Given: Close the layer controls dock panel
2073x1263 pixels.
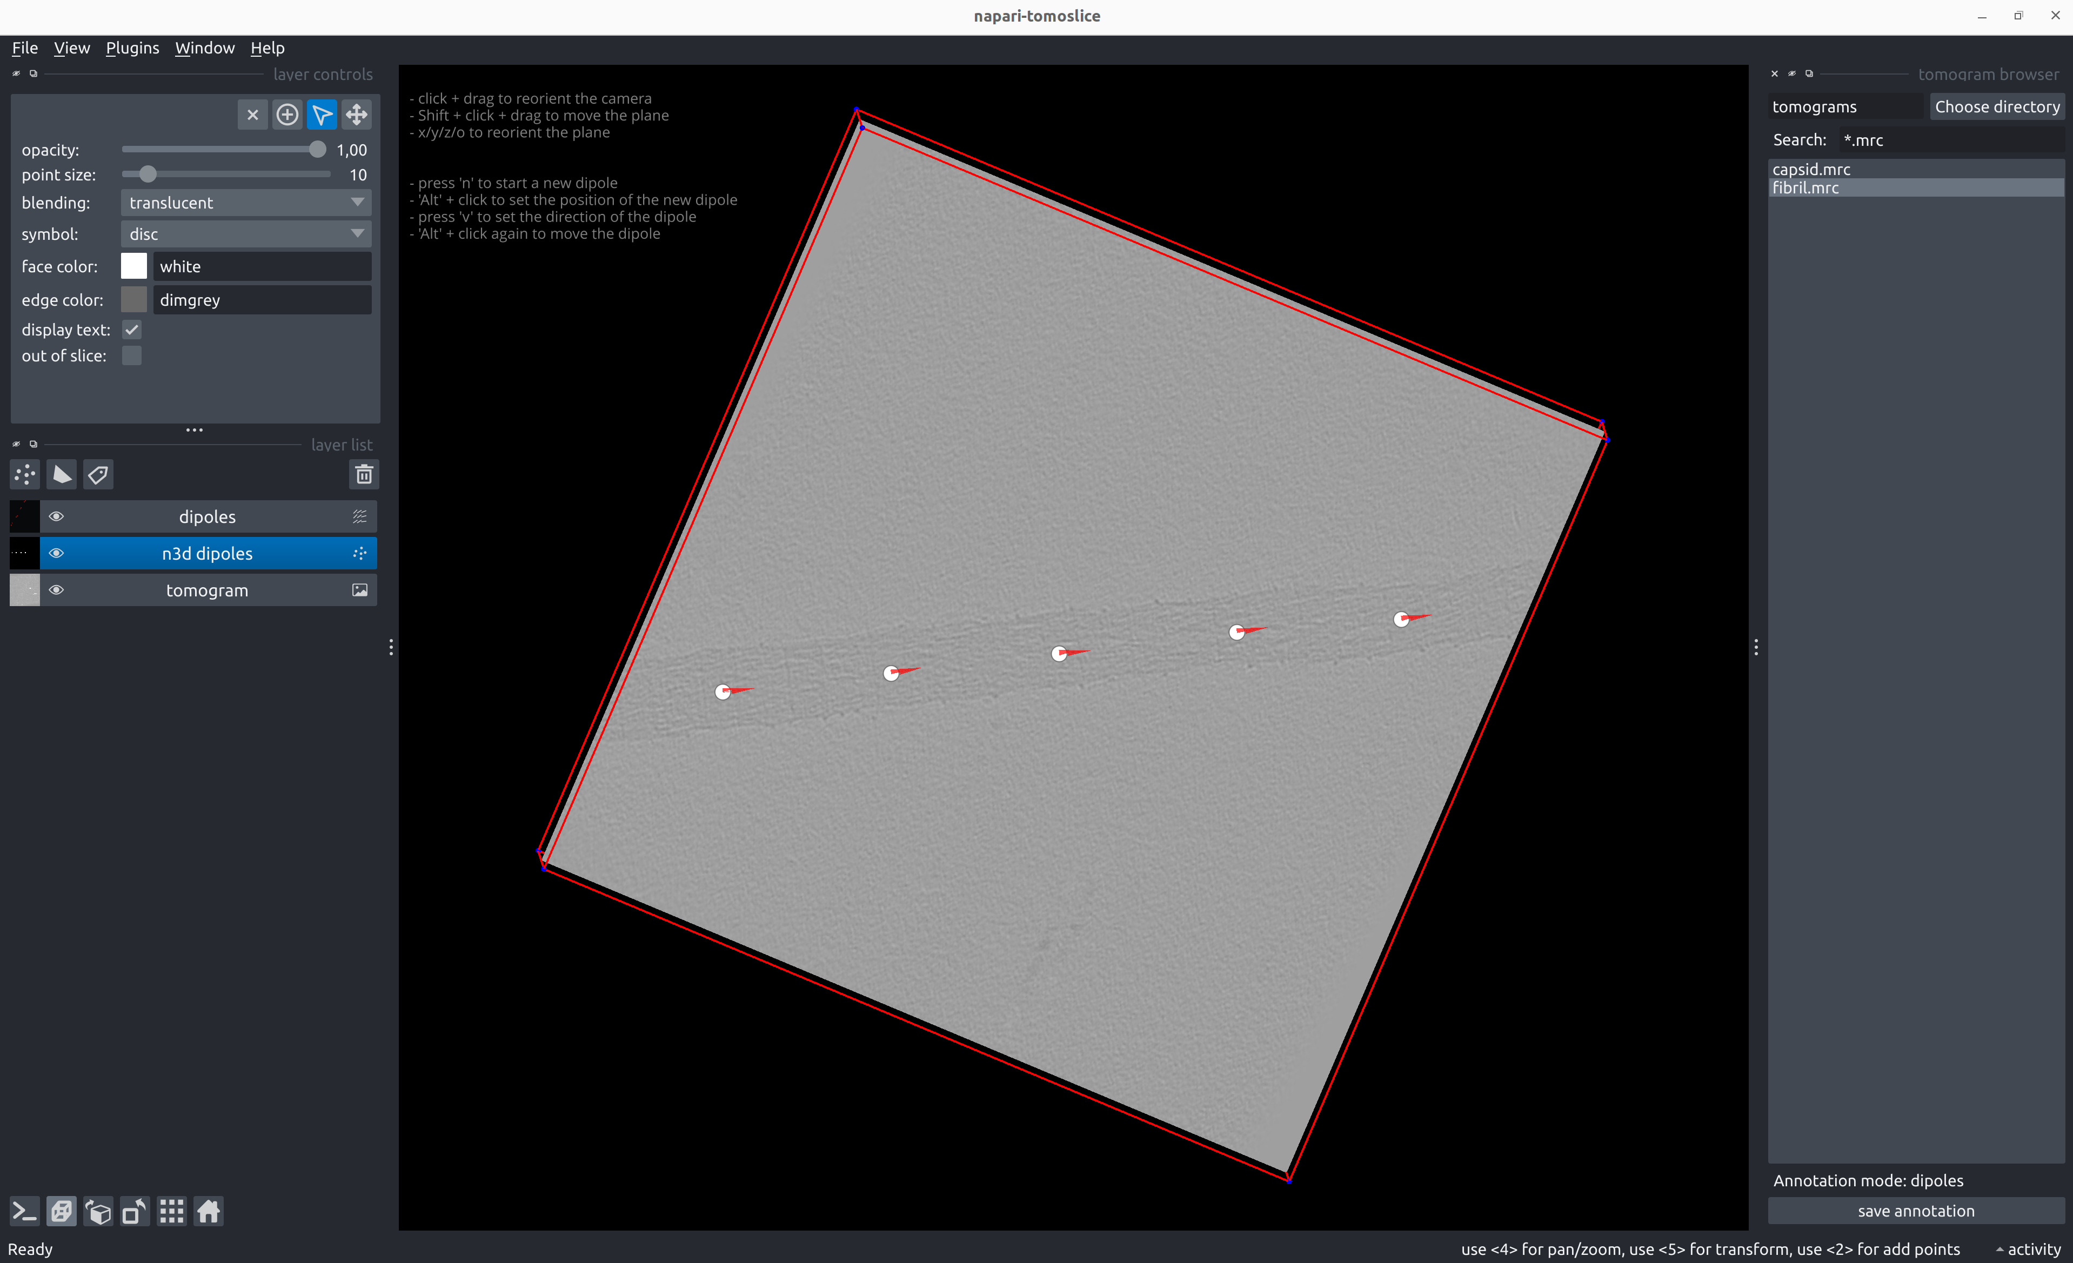Looking at the screenshot, I should pyautogui.click(x=16, y=74).
